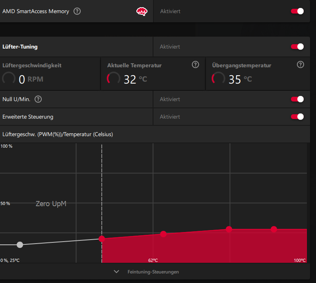Select the red curve point on dashed line

point(102,239)
